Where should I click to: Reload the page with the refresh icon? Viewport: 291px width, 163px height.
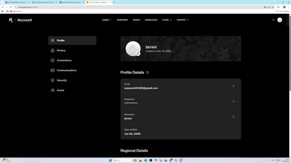(10, 7)
